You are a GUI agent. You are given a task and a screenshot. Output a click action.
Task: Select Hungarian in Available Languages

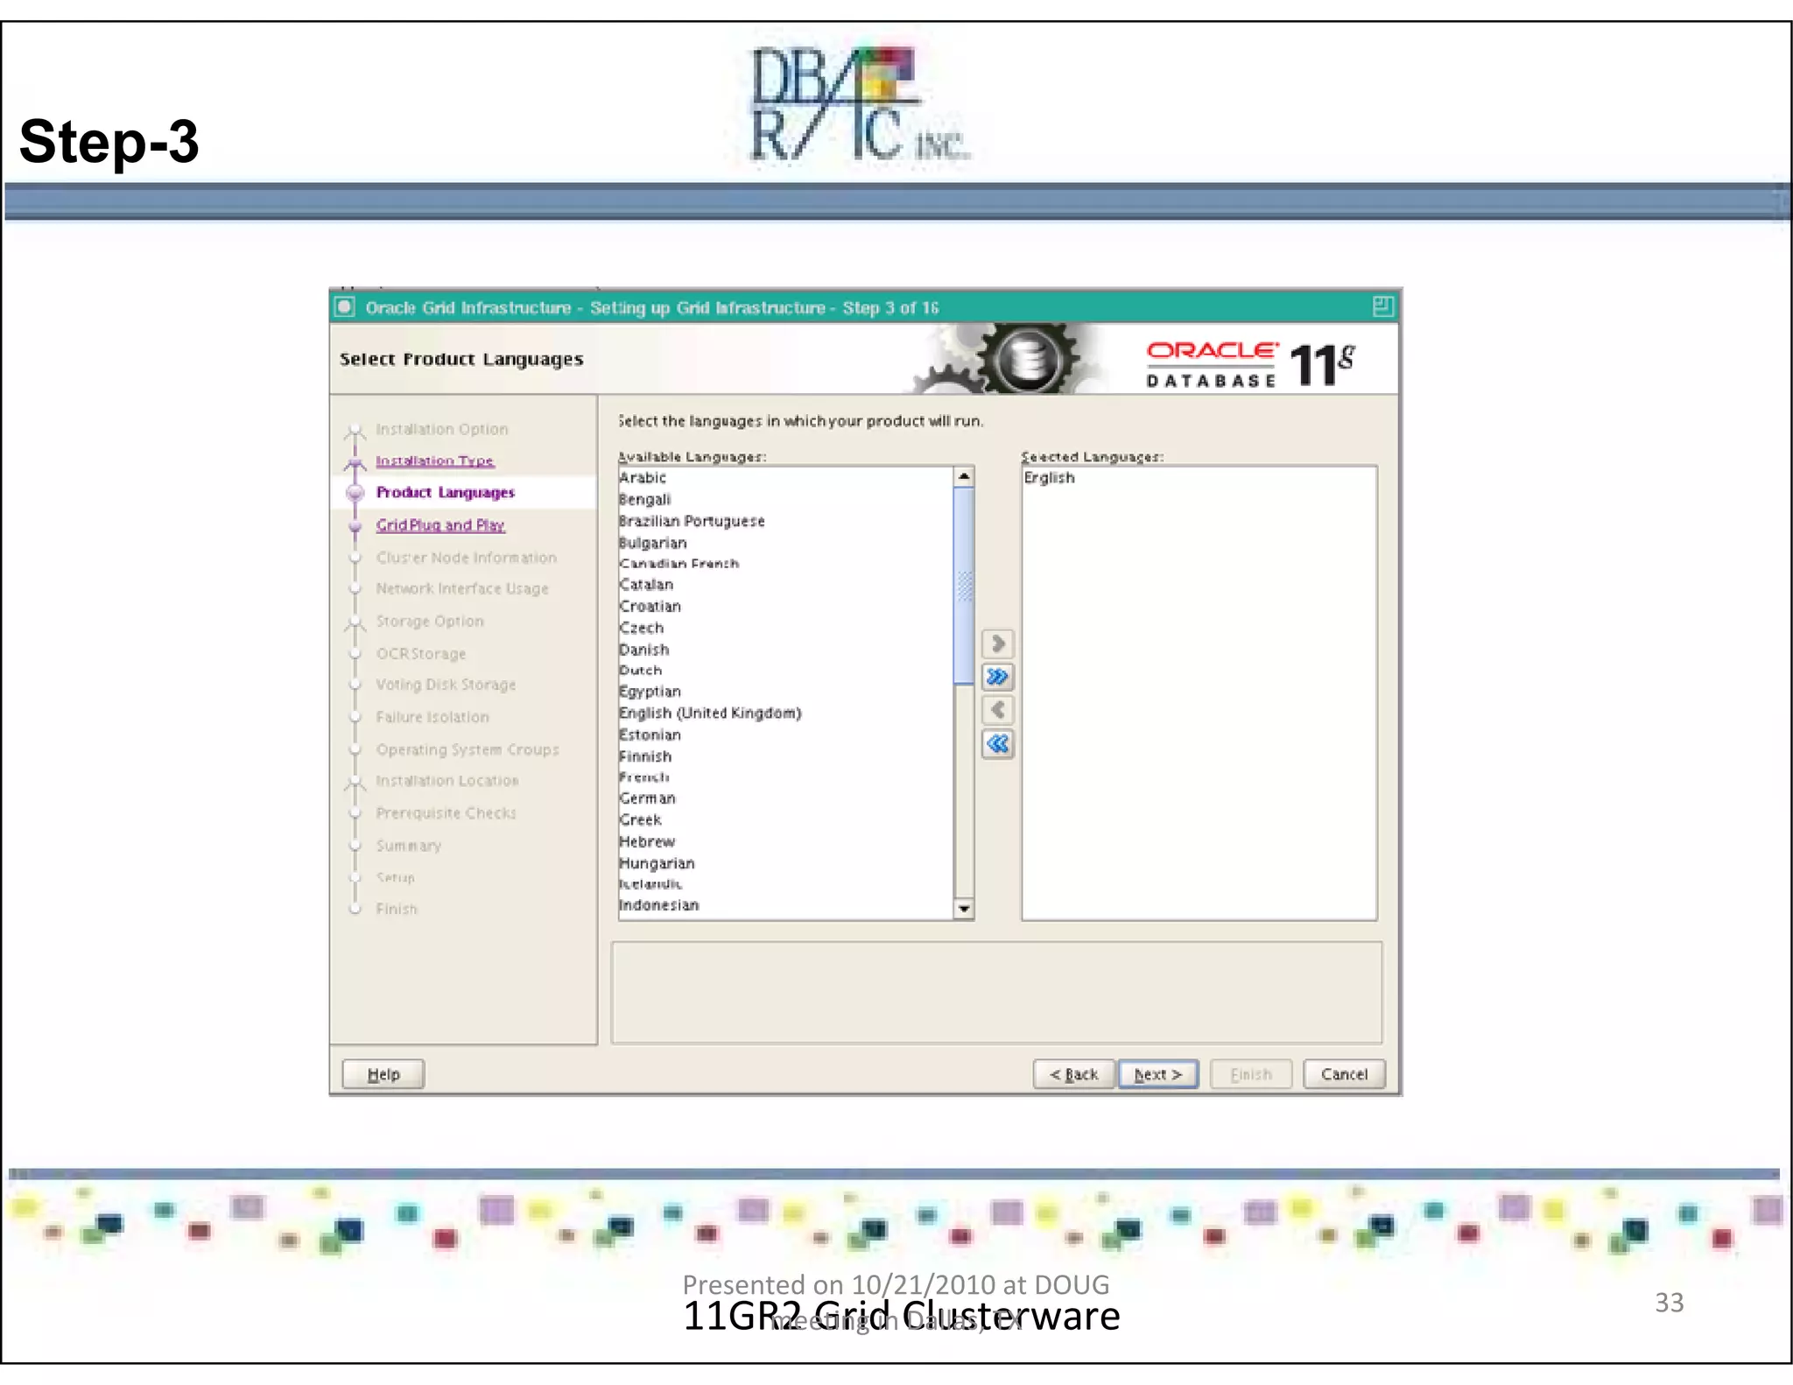click(x=785, y=863)
